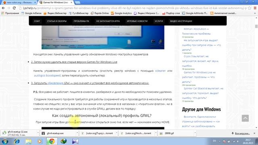Expand the gfwlivesetup.exe download options arrow

click(77, 133)
